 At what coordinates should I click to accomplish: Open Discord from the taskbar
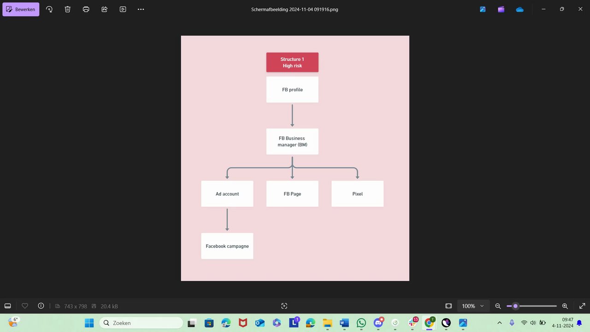[x=378, y=323]
